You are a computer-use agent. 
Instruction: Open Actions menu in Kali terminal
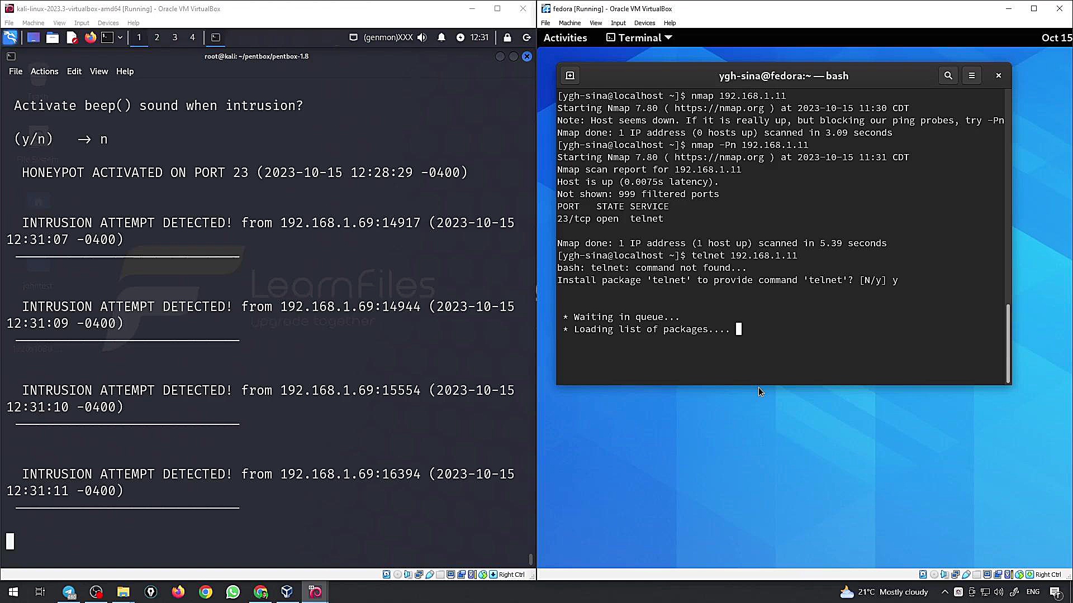click(44, 71)
